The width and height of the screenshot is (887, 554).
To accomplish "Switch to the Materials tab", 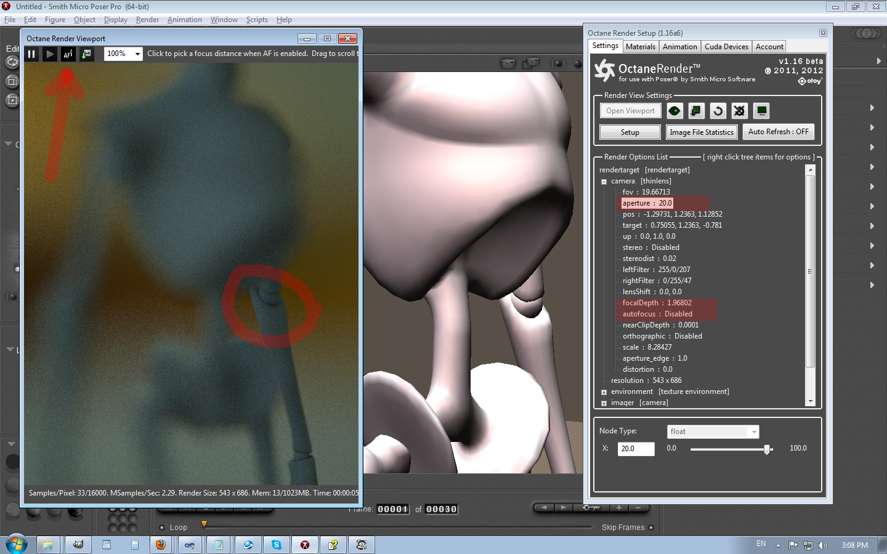I will point(641,47).
